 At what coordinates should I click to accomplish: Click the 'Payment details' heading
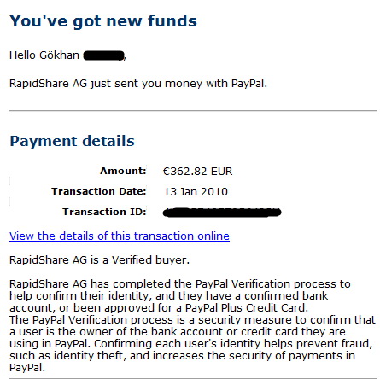(x=72, y=141)
